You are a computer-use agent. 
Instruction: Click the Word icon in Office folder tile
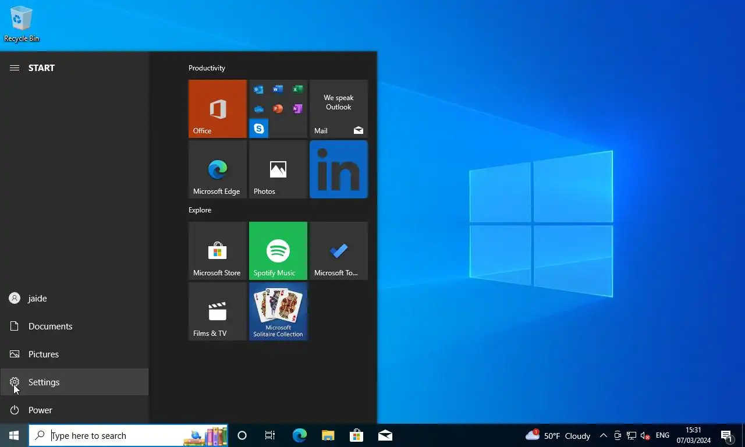(278, 90)
